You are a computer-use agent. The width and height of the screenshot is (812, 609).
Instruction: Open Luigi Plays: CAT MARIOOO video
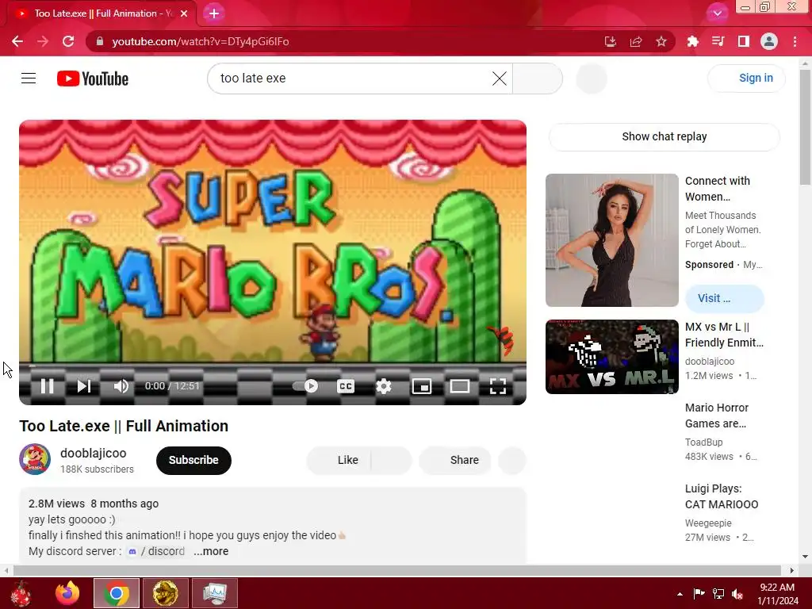coord(722,496)
